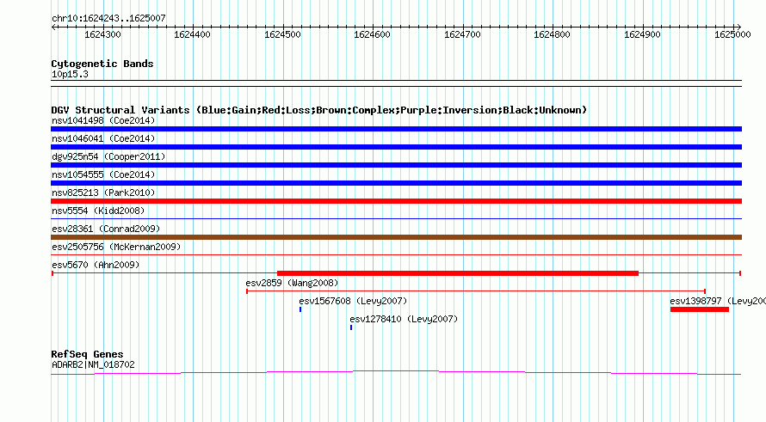
Task: Click the 1624600 ruler position
Action: pyautogui.click(x=373, y=34)
